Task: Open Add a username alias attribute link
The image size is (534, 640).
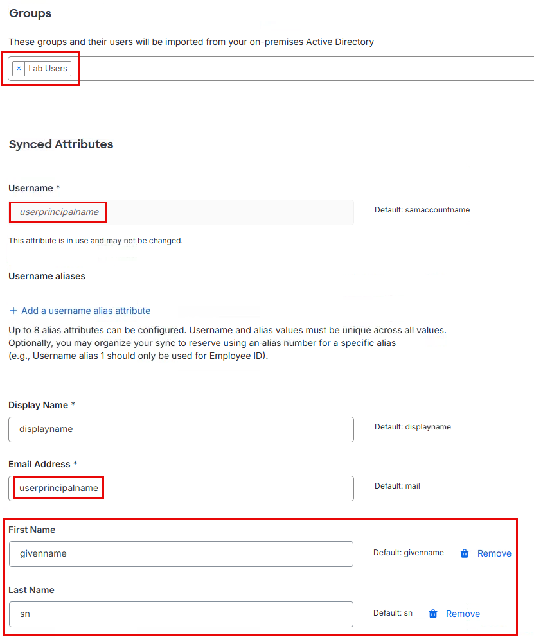Action: pos(85,311)
